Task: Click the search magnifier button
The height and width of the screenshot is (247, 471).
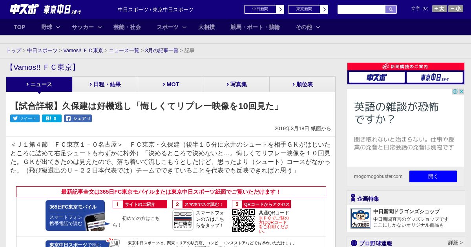Action: 391,9
